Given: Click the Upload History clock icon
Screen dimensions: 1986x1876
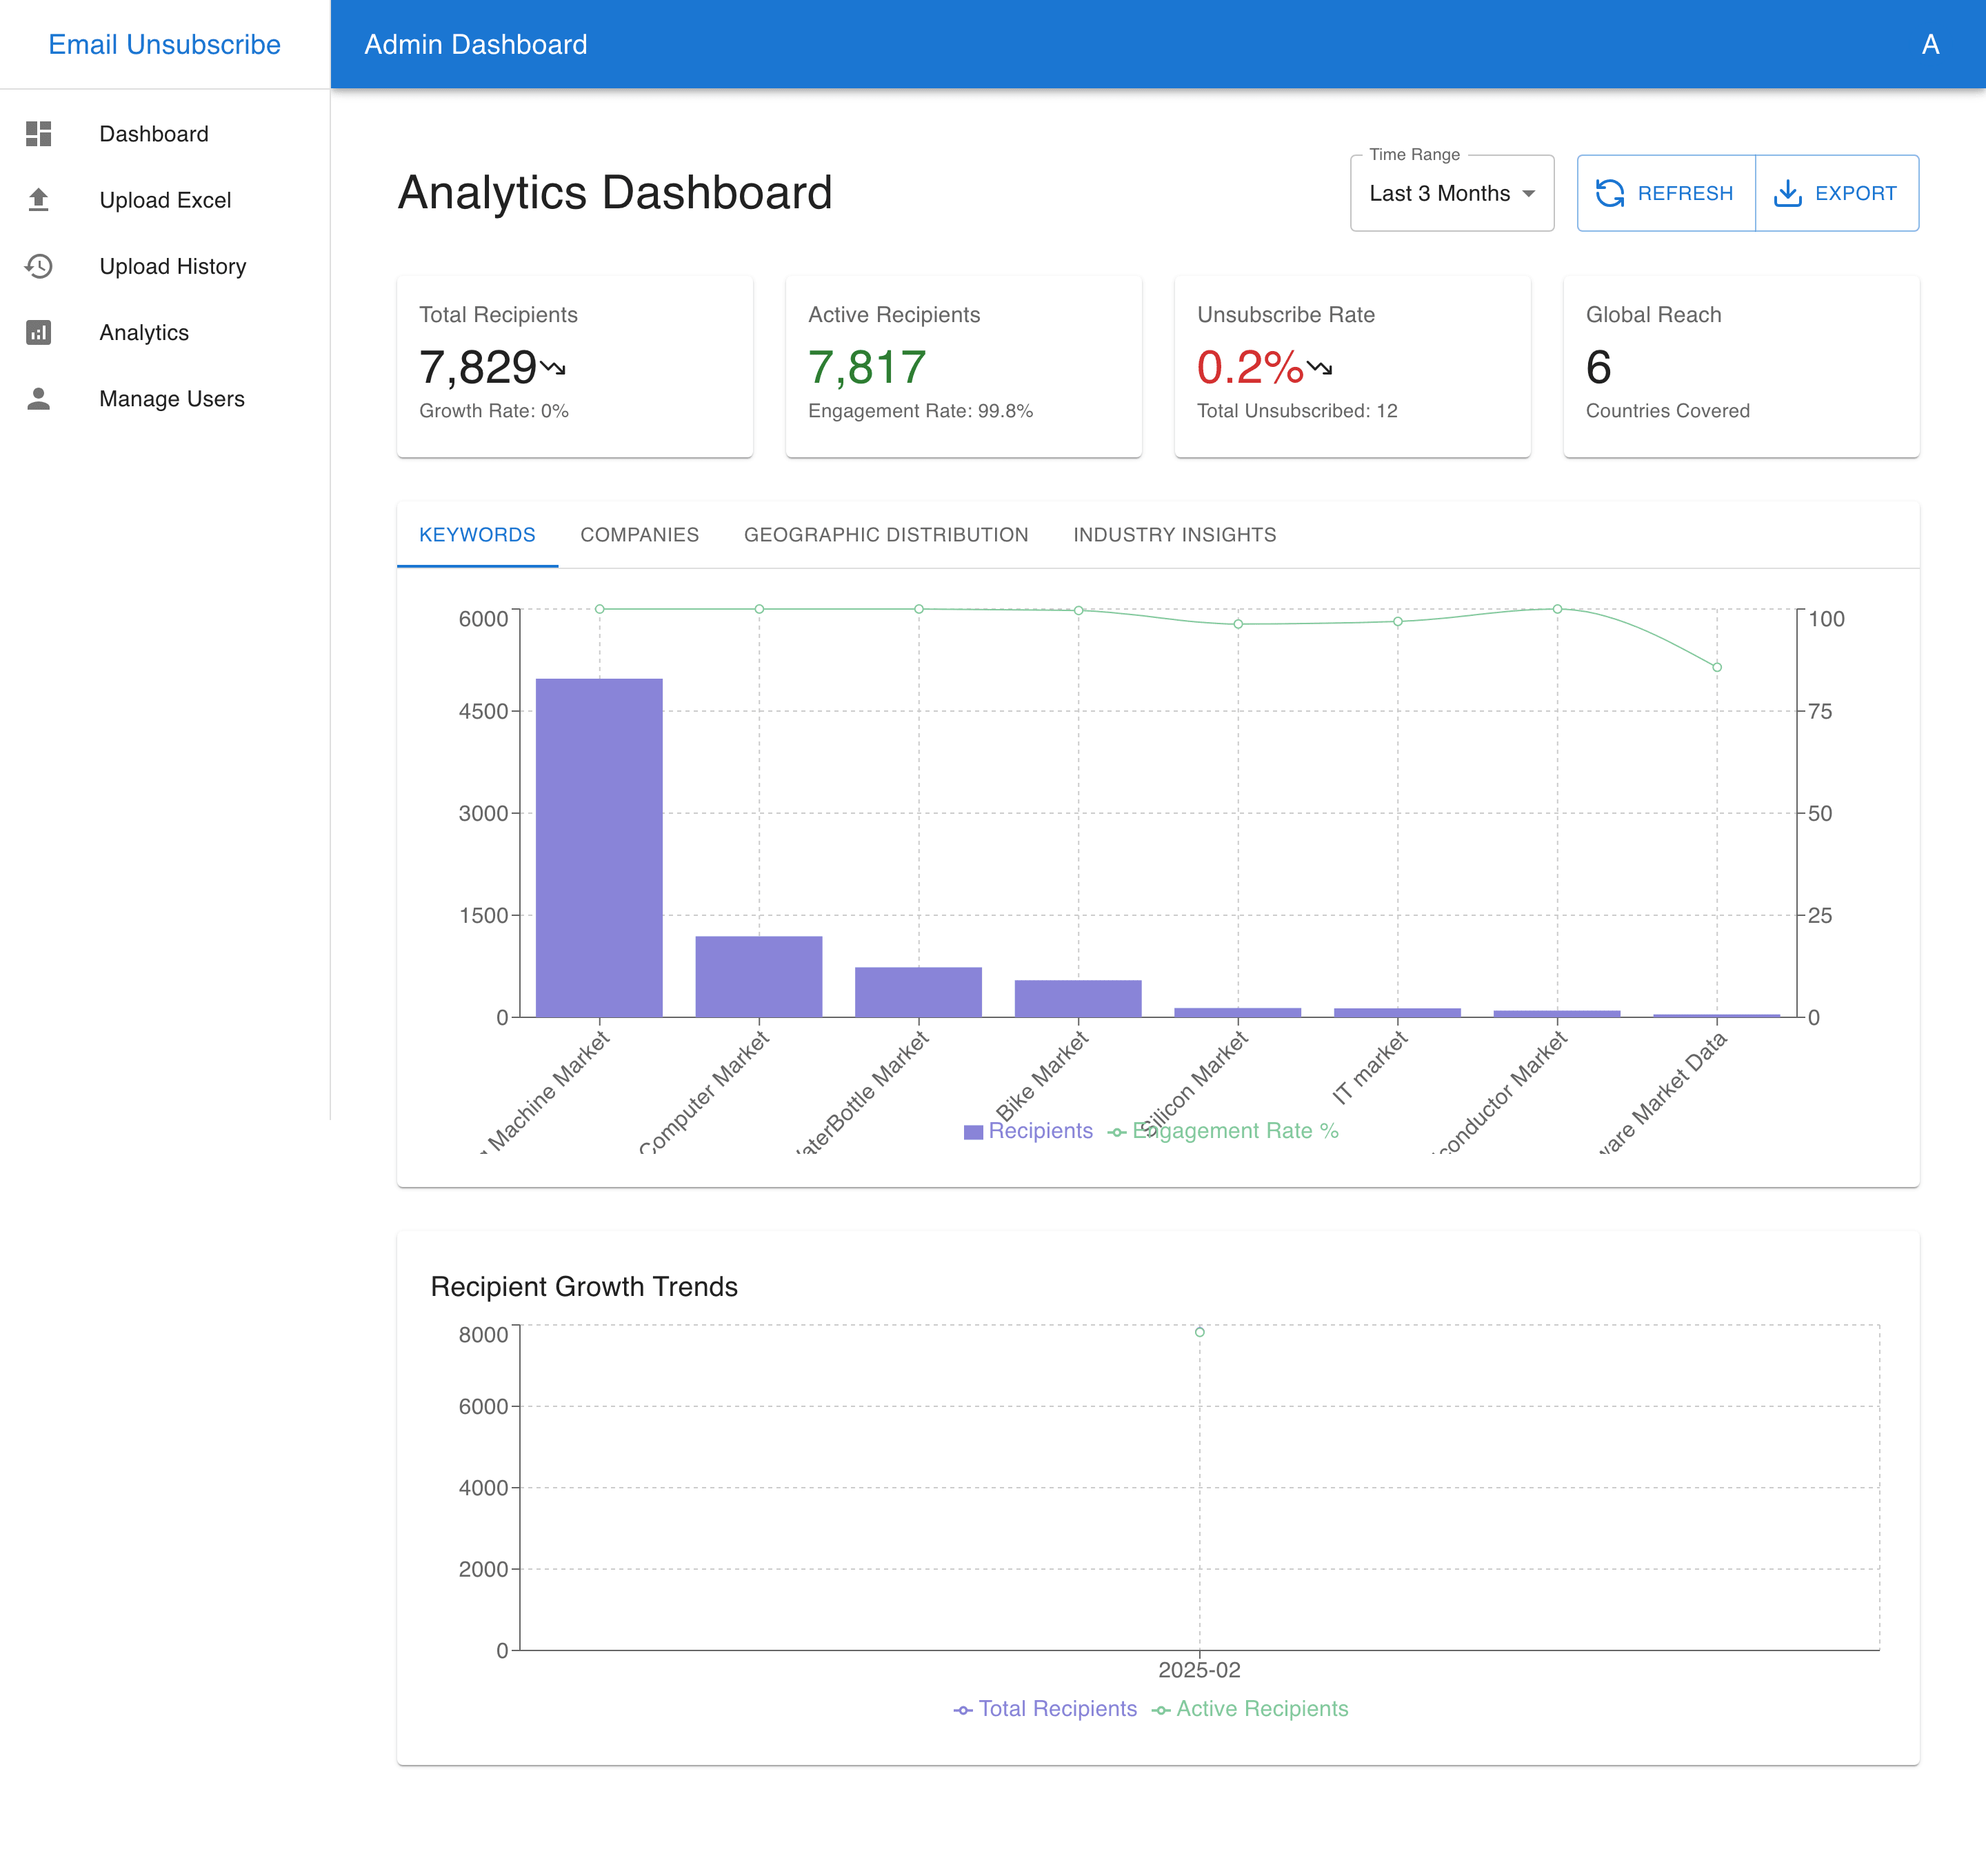Looking at the screenshot, I should (x=38, y=266).
